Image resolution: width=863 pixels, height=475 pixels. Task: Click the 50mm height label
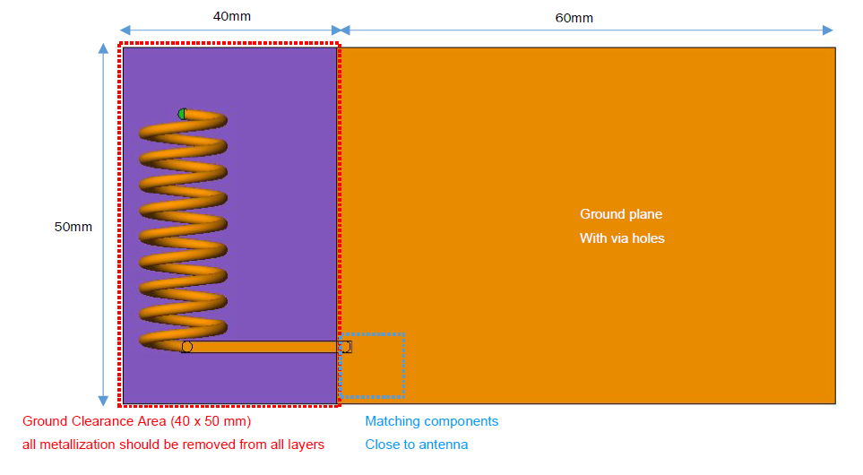pos(73,227)
